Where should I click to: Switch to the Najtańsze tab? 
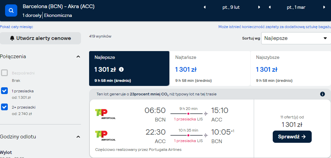[x=210, y=69]
